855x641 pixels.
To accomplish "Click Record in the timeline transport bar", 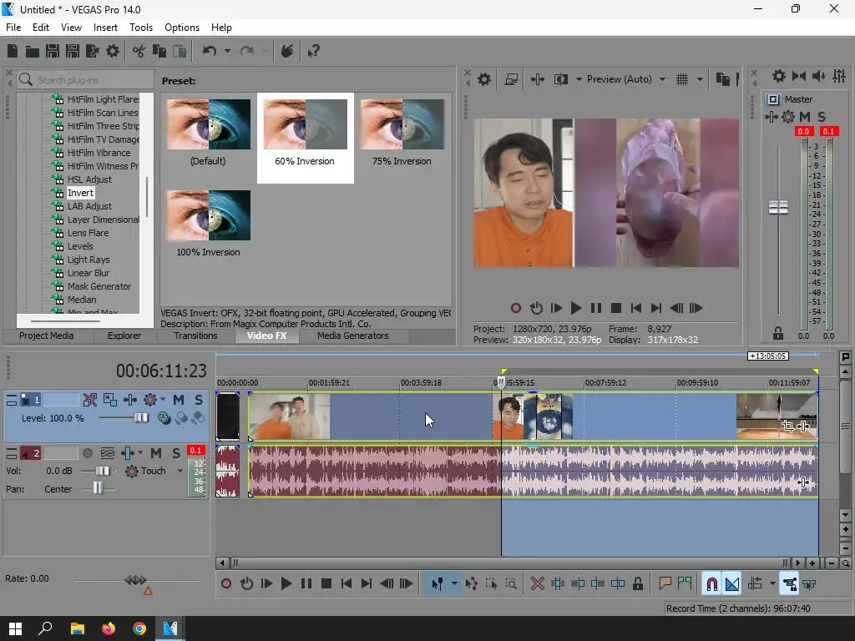I will click(225, 583).
